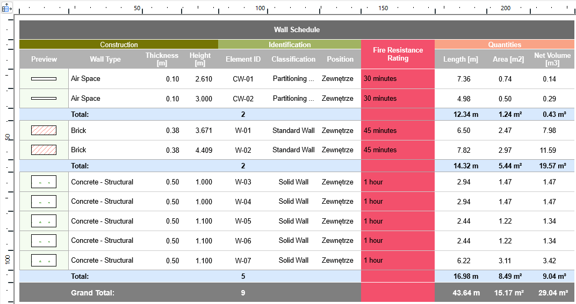Image resolution: width=576 pixels, height=304 pixels.
Task: Click the horizontal ruler at mark 100
Action: [x=261, y=8]
